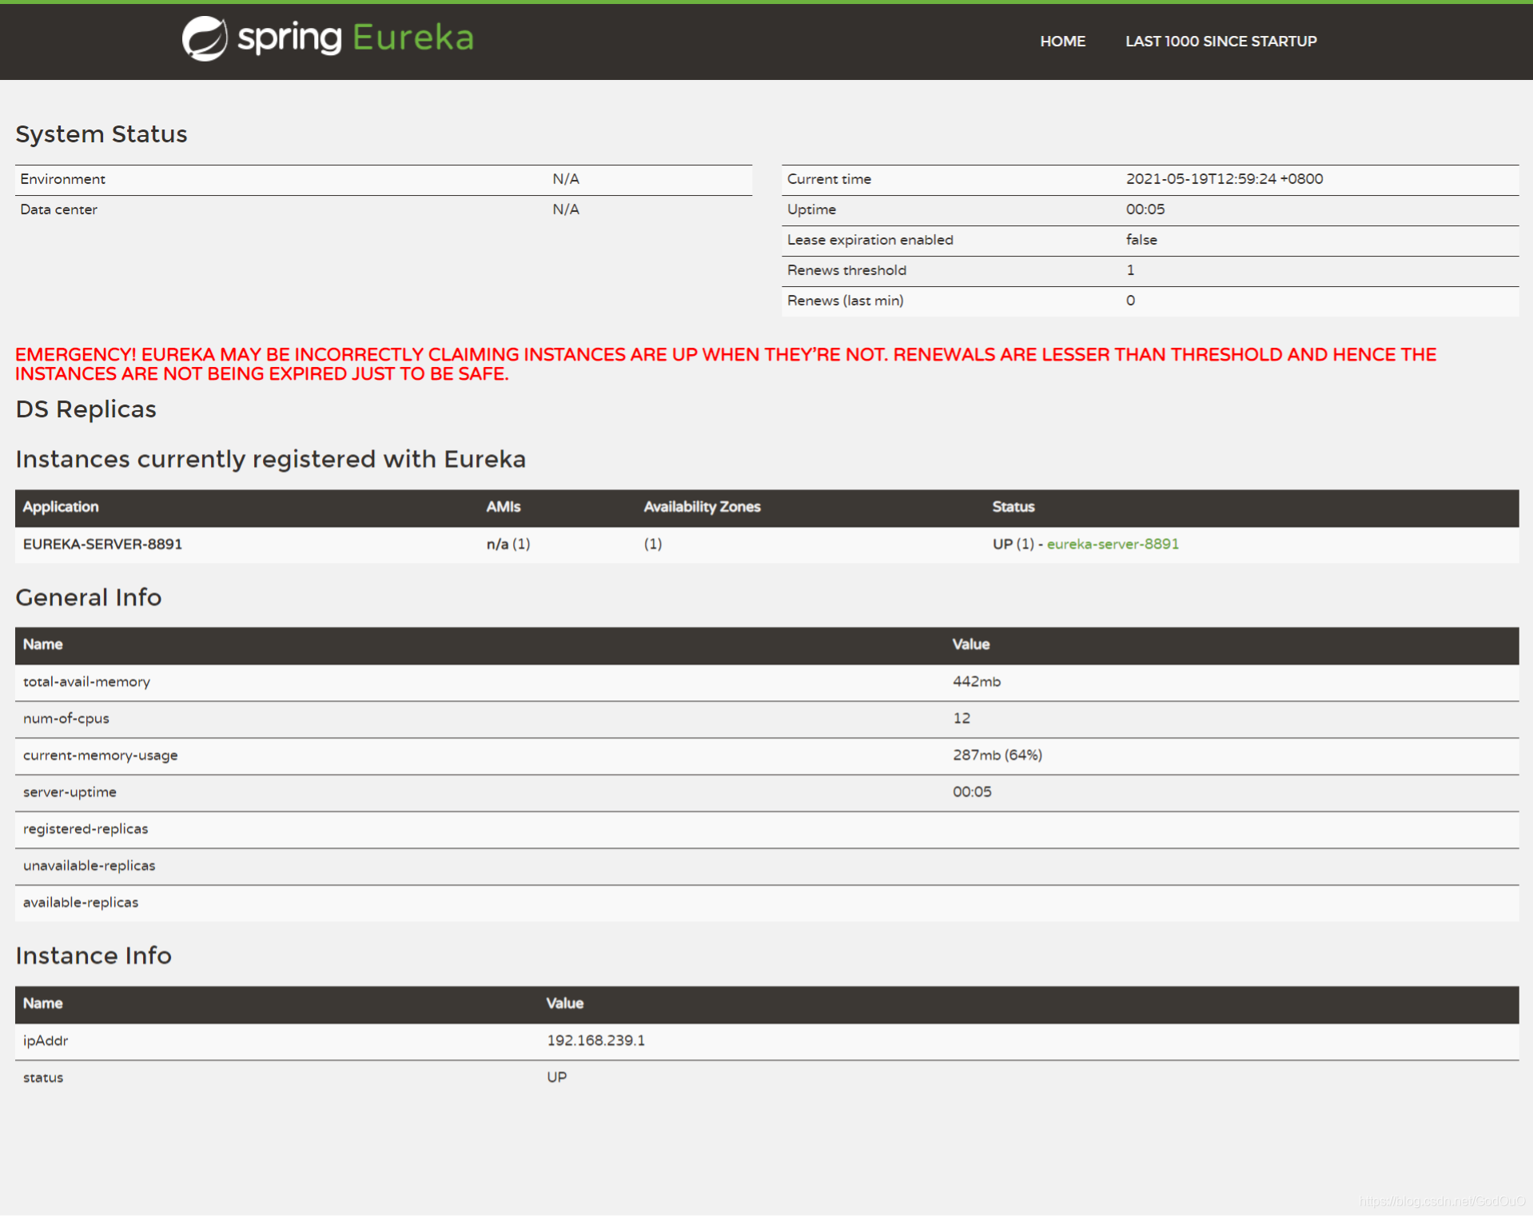The width and height of the screenshot is (1533, 1216).
Task: Click the unavailable-replicas row name
Action: 89,865
